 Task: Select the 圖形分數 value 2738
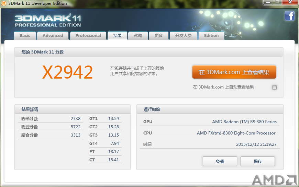pyautogui.click(x=76, y=119)
